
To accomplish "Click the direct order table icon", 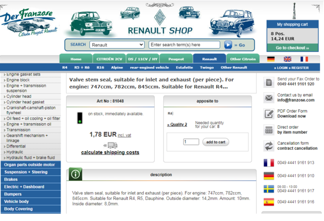I will pyautogui.click(x=269, y=130).
